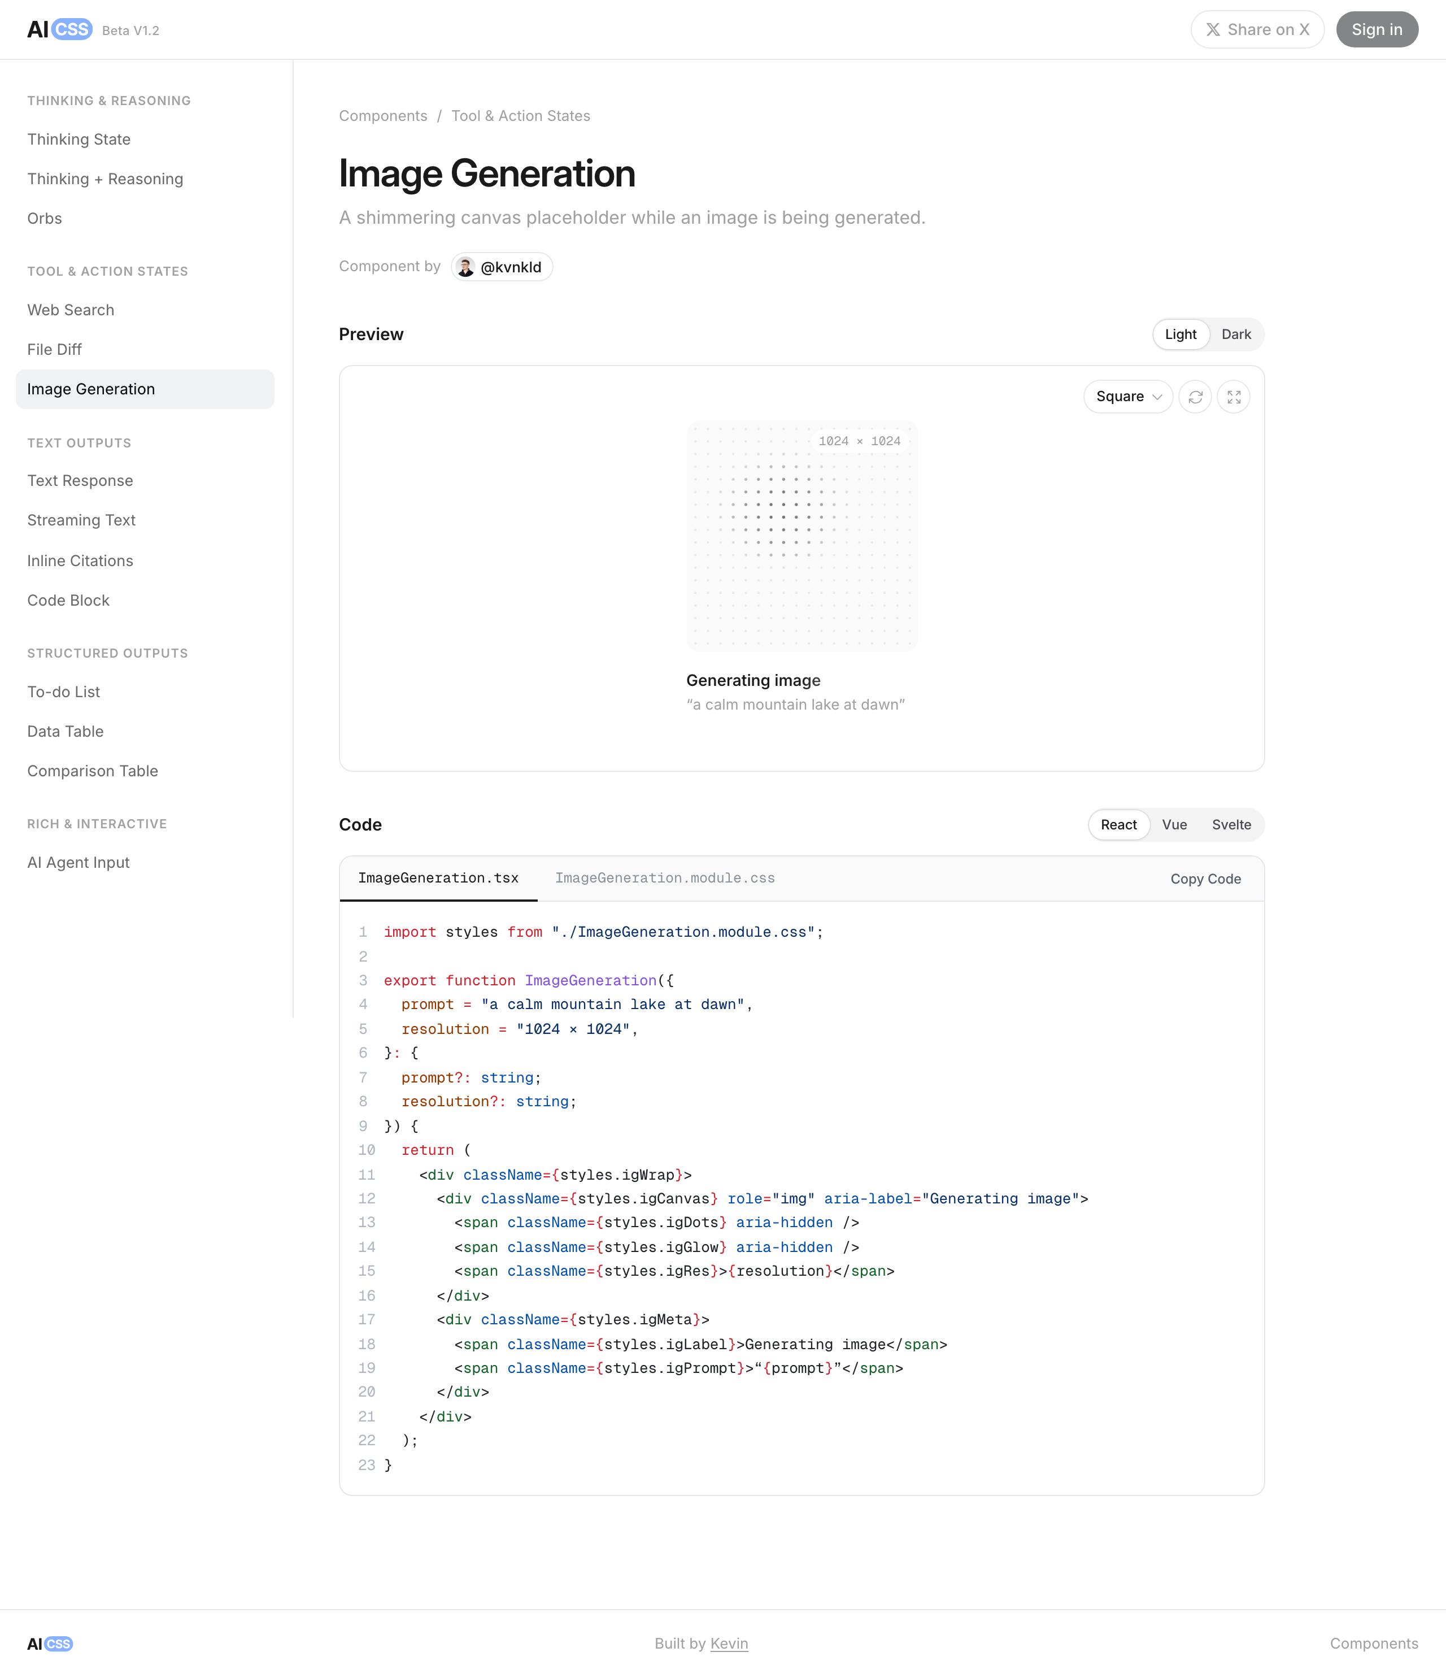Open File Diff in sidebar

[145, 350]
